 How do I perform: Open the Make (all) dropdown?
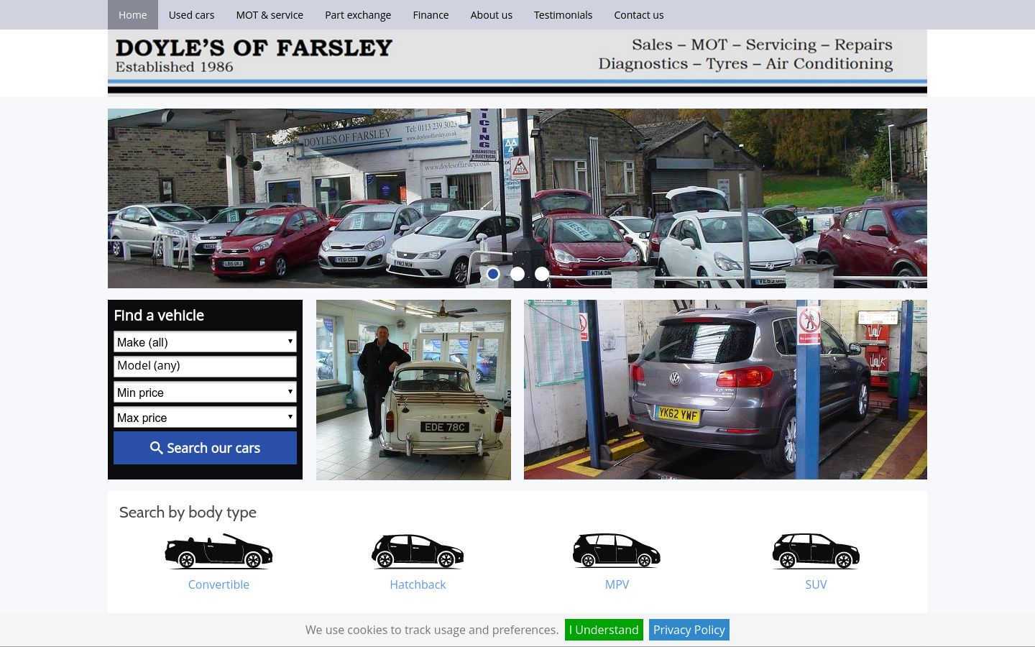pyautogui.click(x=205, y=342)
